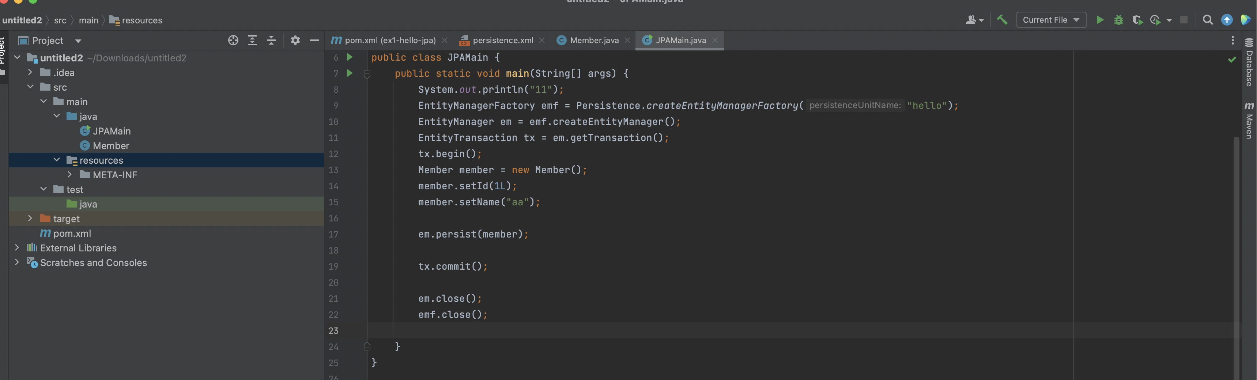Expand all in Project panel
This screenshot has height=380, width=1257.
[x=252, y=41]
